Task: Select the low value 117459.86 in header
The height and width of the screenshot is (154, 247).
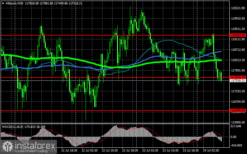Action: pos(61,3)
